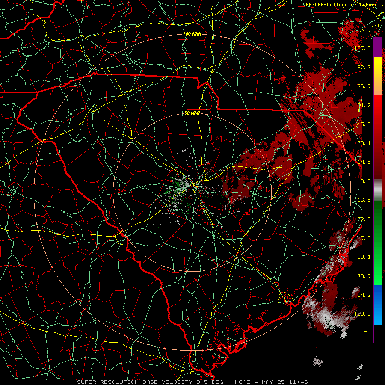
Task: Select the 107.8 velocity scale value
Action: (x=362, y=48)
